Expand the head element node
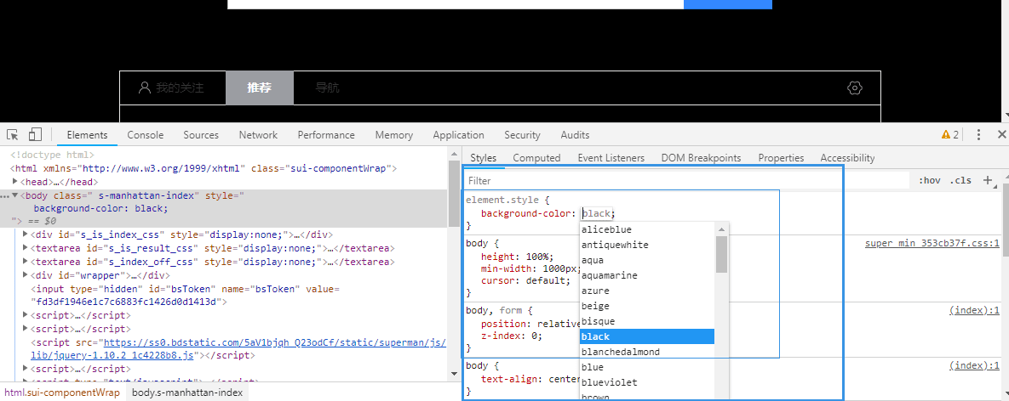1009x401 pixels. [x=15, y=182]
